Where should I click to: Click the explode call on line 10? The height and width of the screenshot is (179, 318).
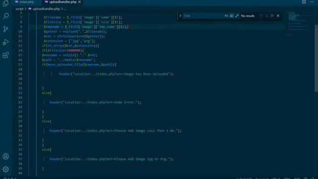pos(70,31)
